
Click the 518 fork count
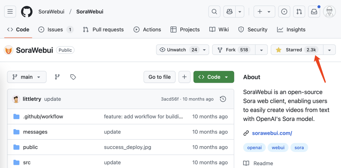[x=244, y=50]
